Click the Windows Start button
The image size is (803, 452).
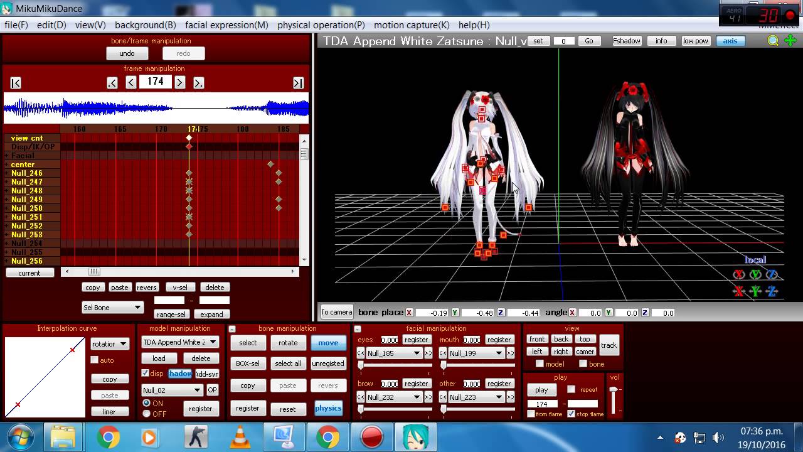[x=21, y=438]
